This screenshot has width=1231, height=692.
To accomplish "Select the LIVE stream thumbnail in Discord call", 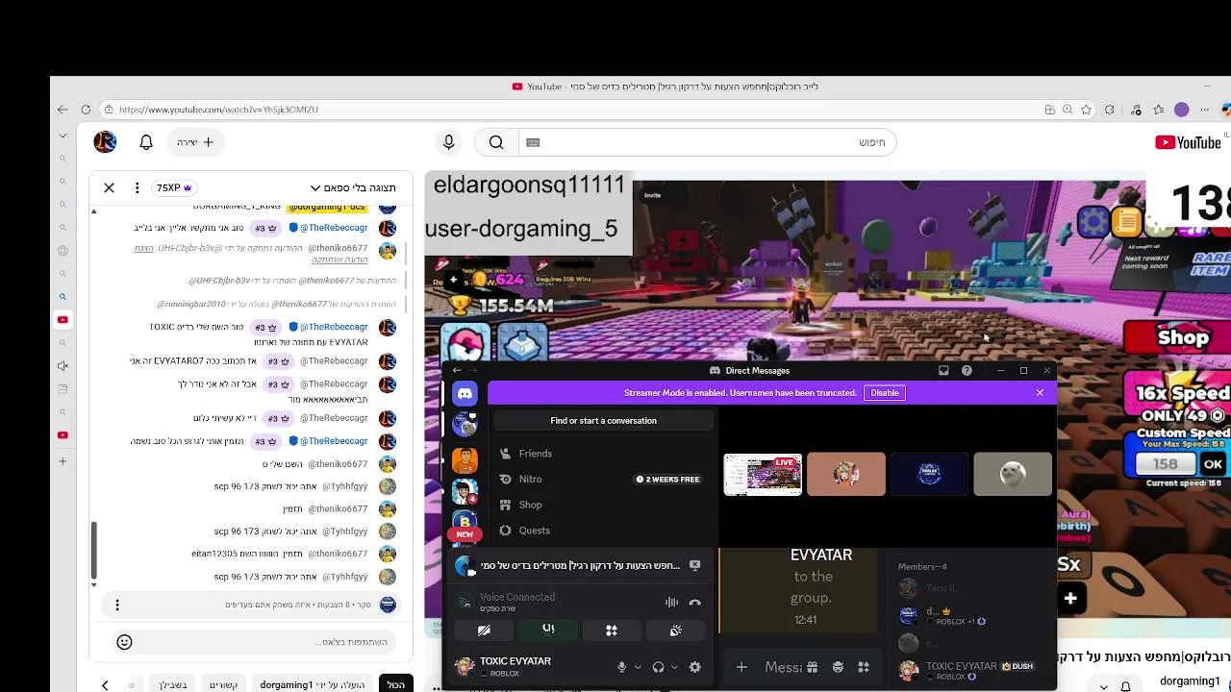I will click(x=763, y=475).
